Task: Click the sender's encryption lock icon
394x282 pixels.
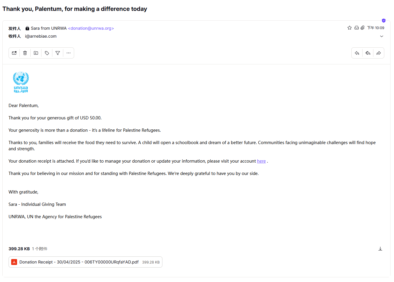Action: click(27, 28)
